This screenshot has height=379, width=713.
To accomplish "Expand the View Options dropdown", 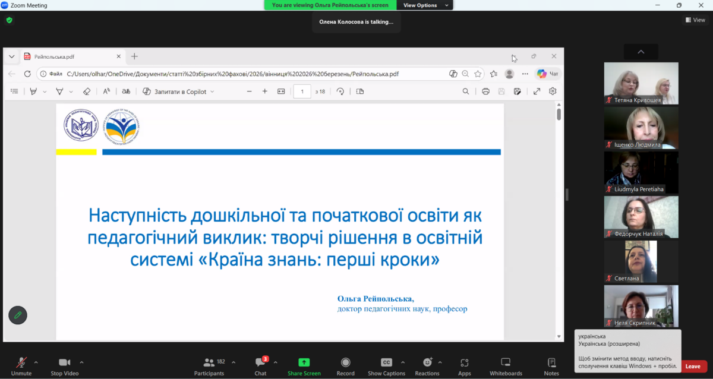I will coord(423,5).
